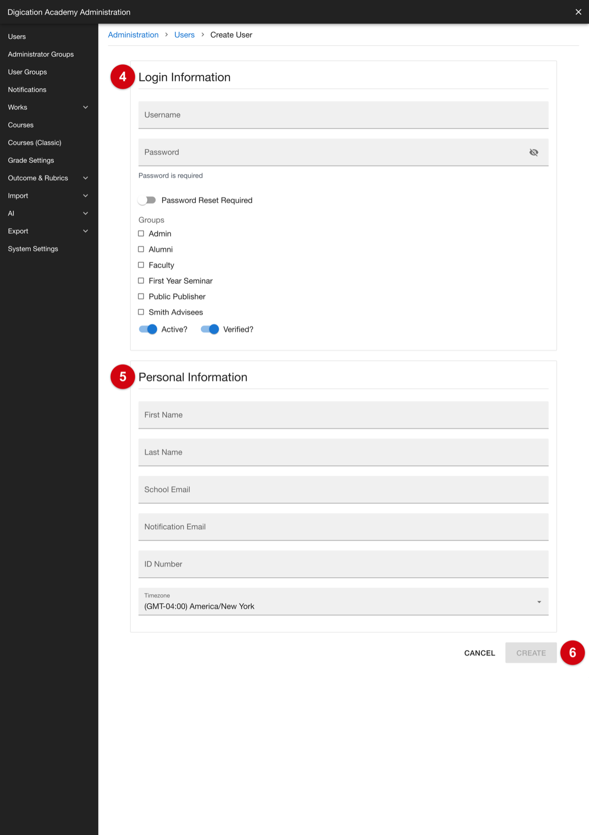Click the Users breadcrumb link

[x=184, y=35]
